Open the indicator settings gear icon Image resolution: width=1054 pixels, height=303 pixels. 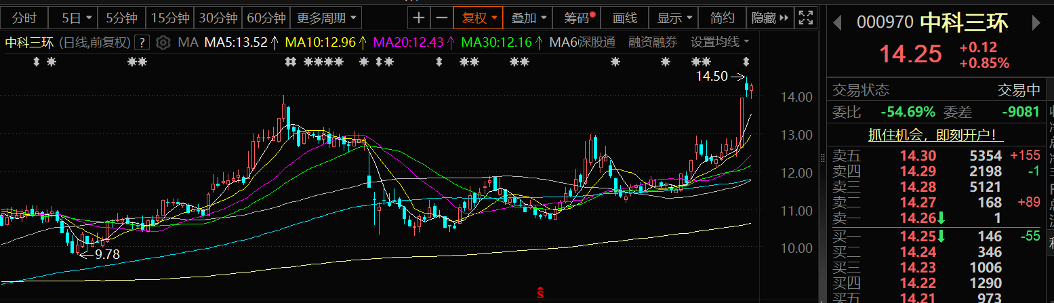pyautogui.click(x=163, y=43)
